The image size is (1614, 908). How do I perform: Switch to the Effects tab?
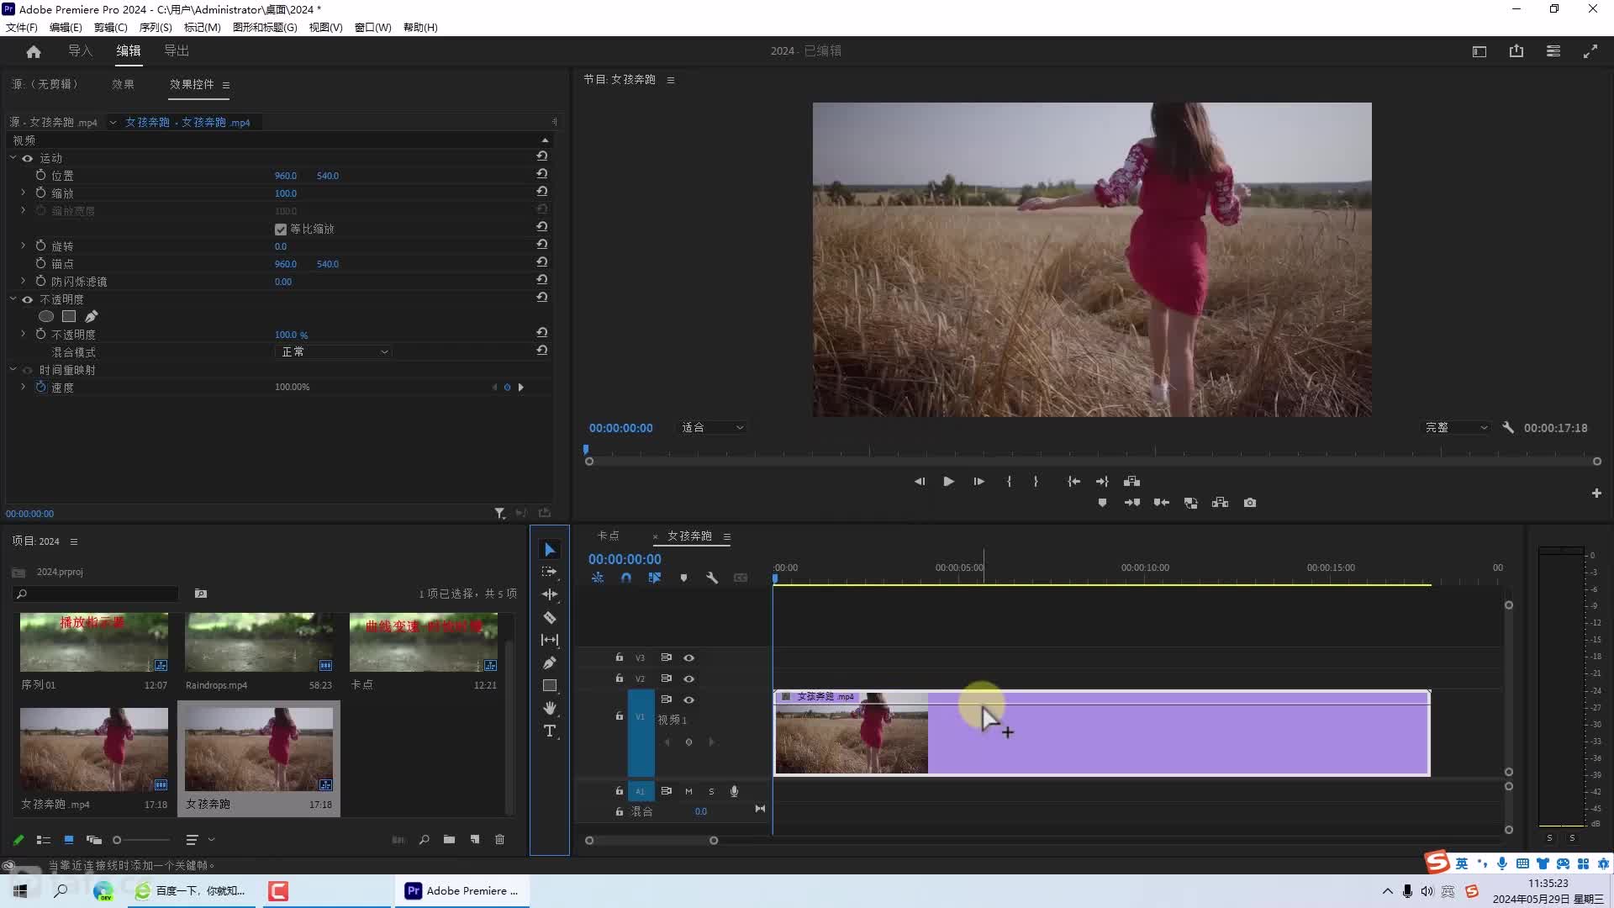123,84
